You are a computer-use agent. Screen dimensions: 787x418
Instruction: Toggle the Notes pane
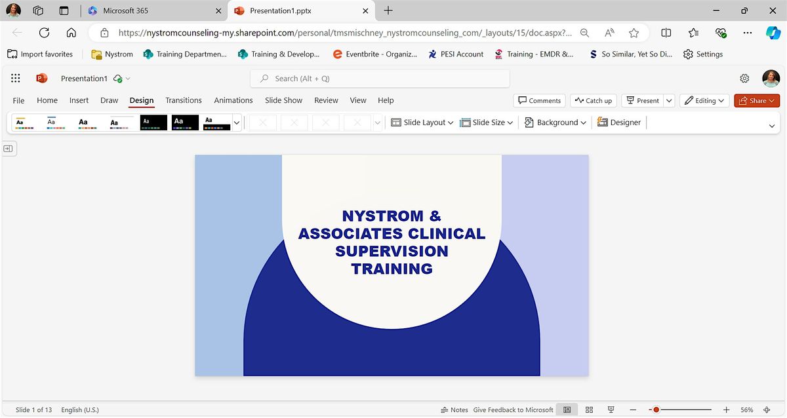[454, 409]
